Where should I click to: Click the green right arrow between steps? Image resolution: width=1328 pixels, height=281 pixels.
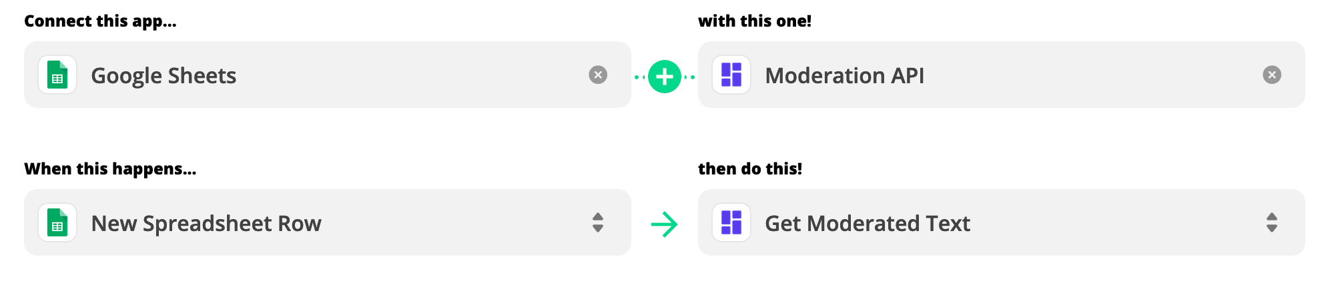coord(665,224)
